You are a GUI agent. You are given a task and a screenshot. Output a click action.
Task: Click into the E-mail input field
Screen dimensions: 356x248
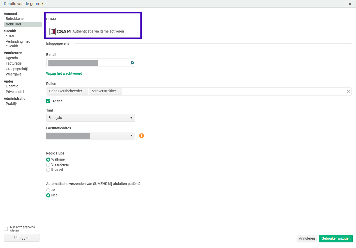pos(114,63)
